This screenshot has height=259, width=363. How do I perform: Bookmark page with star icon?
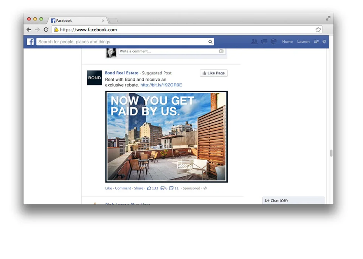(318, 29)
